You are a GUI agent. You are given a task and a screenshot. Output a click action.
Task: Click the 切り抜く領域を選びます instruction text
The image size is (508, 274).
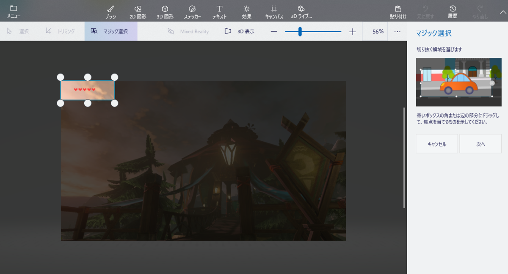[x=439, y=49]
